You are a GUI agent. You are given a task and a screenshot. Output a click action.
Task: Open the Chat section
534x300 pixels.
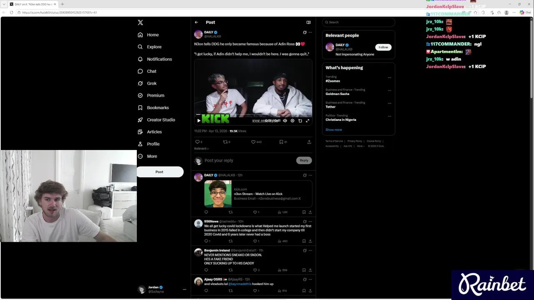147,71
